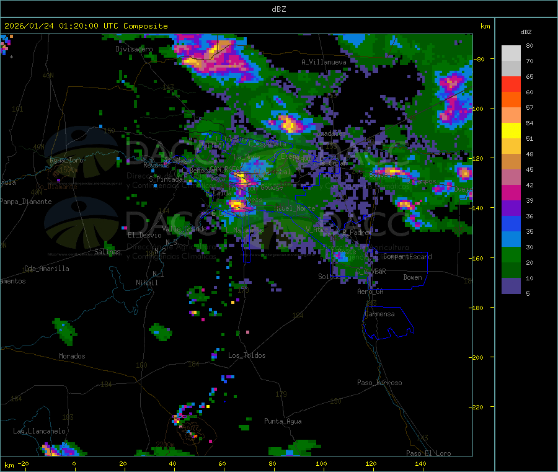Click the Bowen location label
The width and height of the screenshot is (558, 472).
[x=412, y=277]
